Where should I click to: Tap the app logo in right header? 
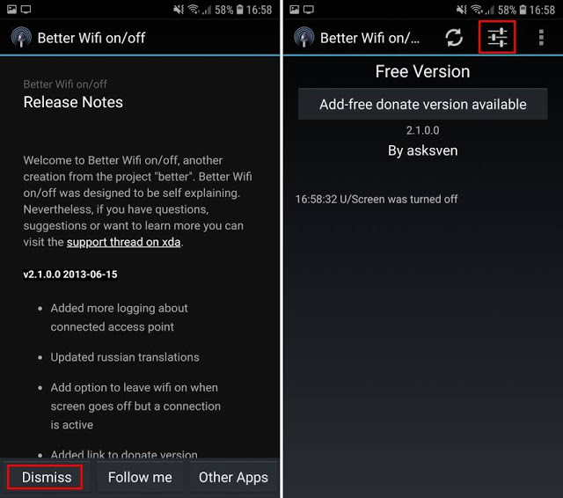click(x=304, y=38)
